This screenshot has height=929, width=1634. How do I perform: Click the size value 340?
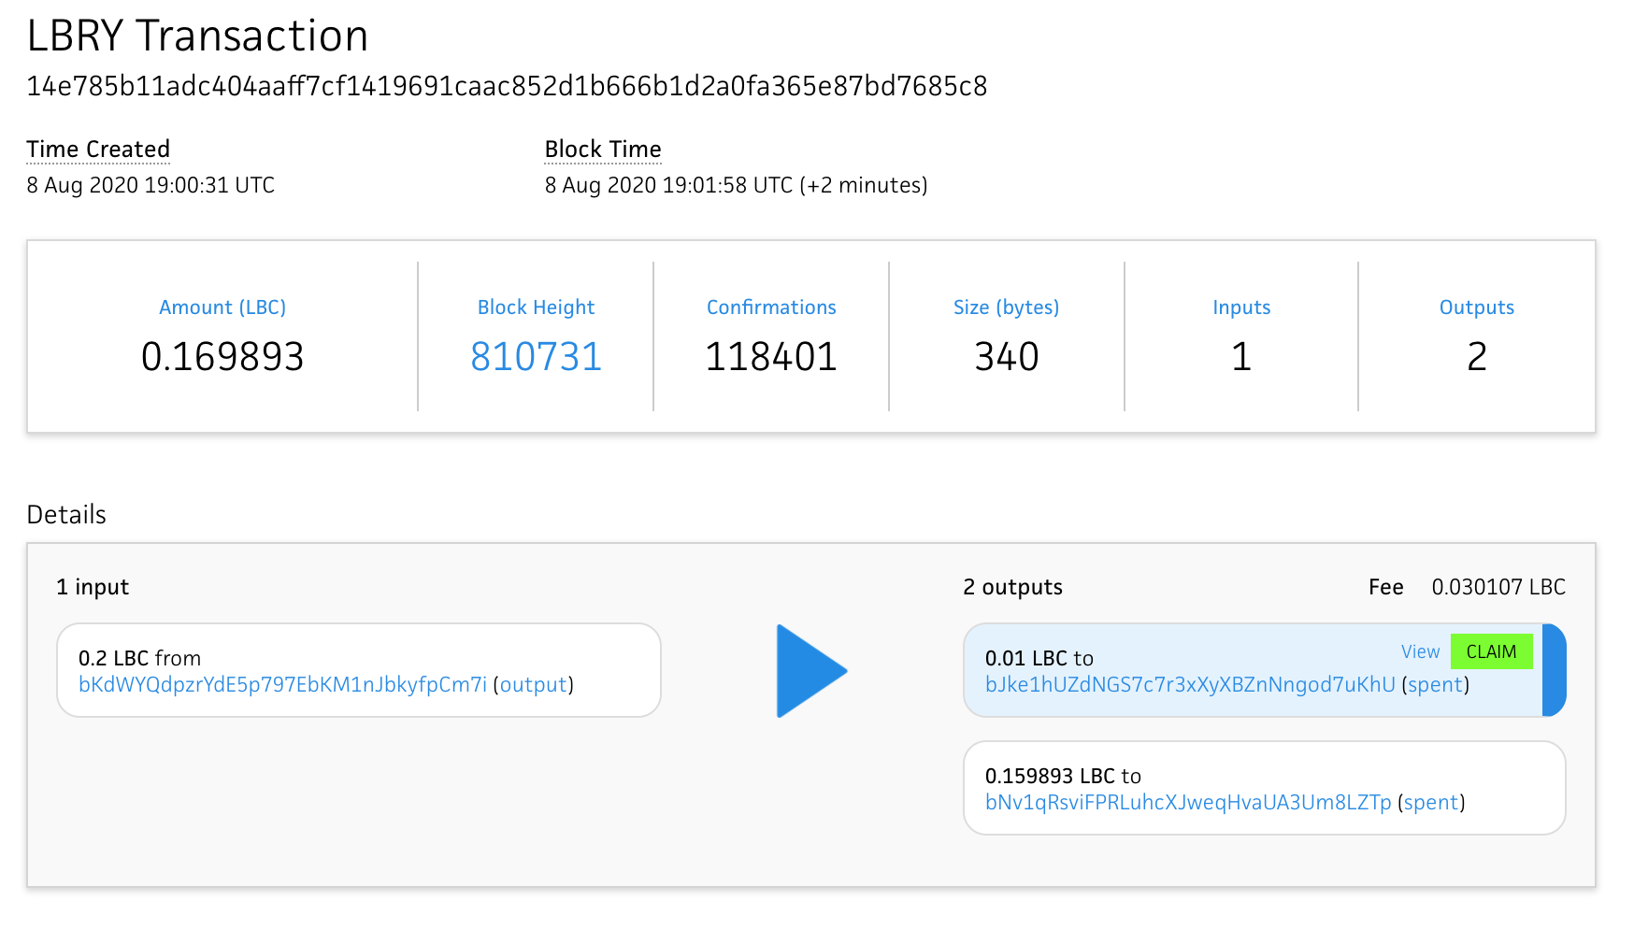click(x=1007, y=356)
